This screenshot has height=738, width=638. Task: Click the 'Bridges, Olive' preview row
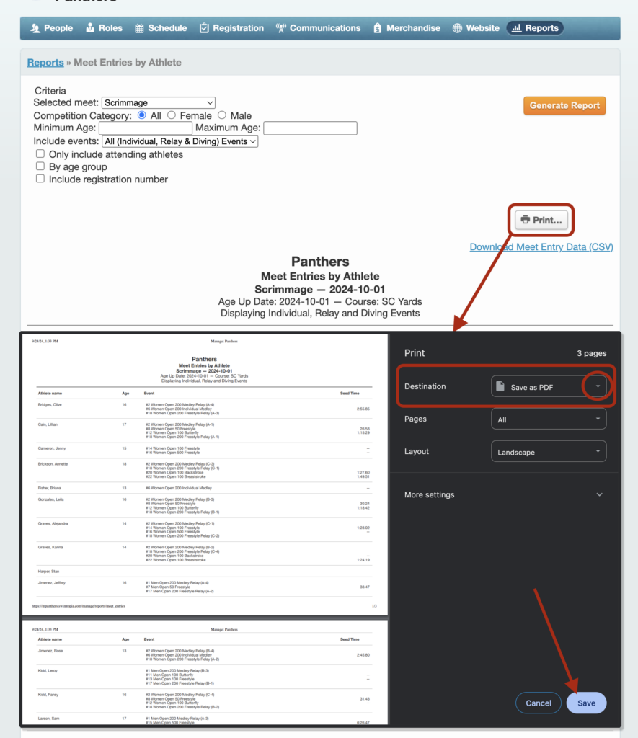point(204,409)
